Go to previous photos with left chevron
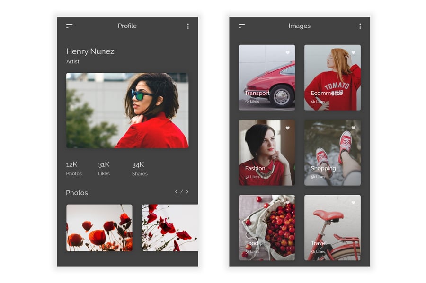 176,192
